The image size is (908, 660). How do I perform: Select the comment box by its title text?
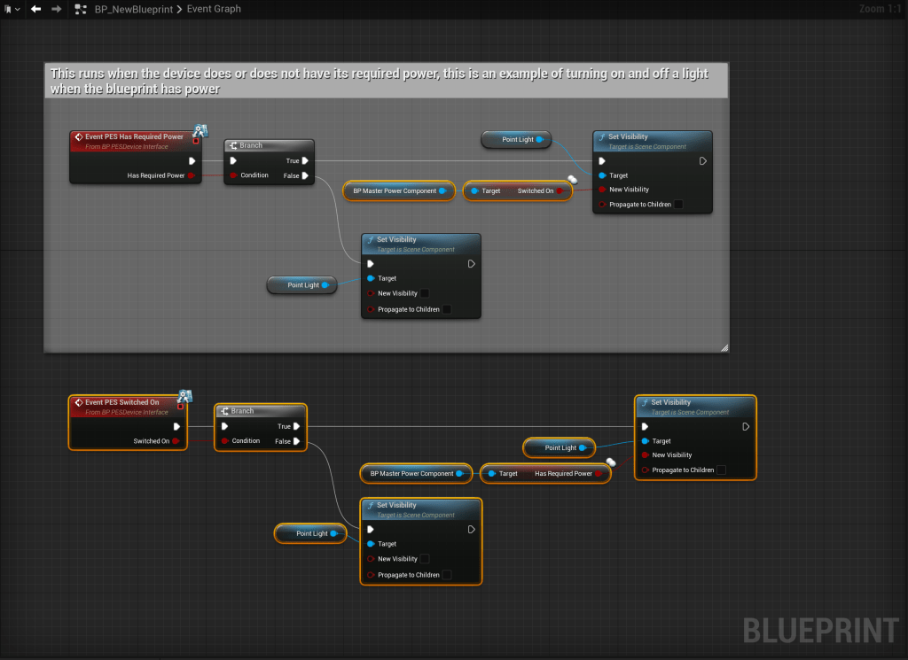(x=380, y=81)
